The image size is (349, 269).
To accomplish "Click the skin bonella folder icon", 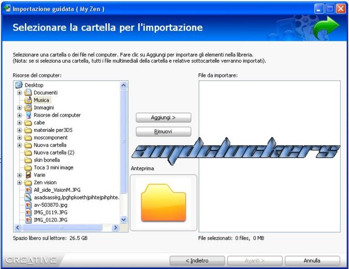I will tap(27, 160).
